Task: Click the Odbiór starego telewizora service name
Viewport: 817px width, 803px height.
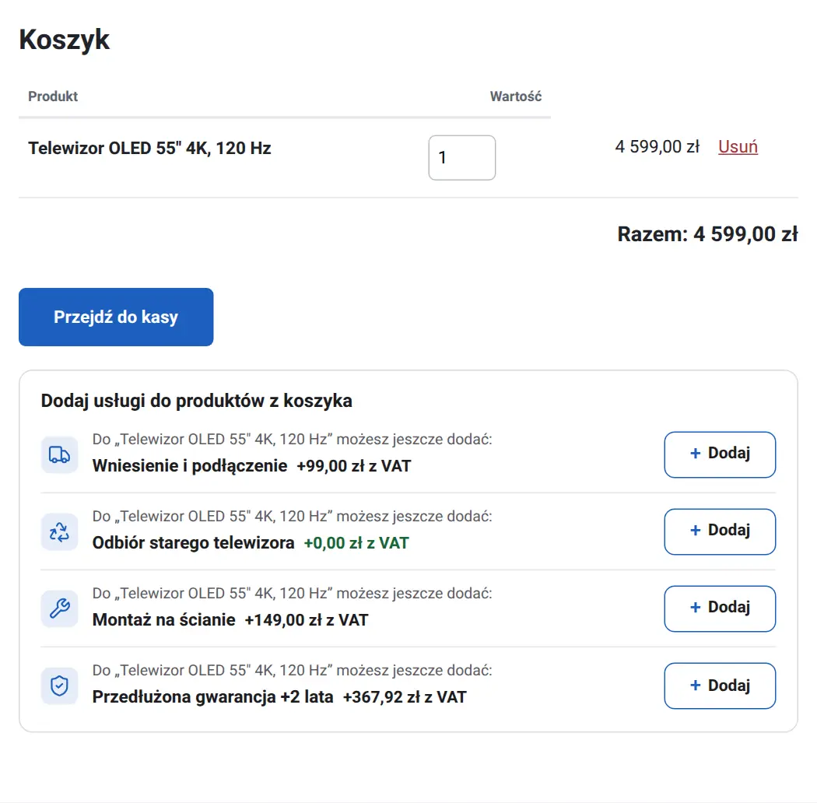Action: coord(193,543)
